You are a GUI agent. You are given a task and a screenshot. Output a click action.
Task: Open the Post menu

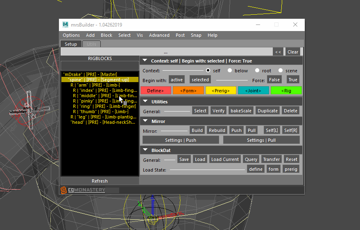[x=180, y=35]
